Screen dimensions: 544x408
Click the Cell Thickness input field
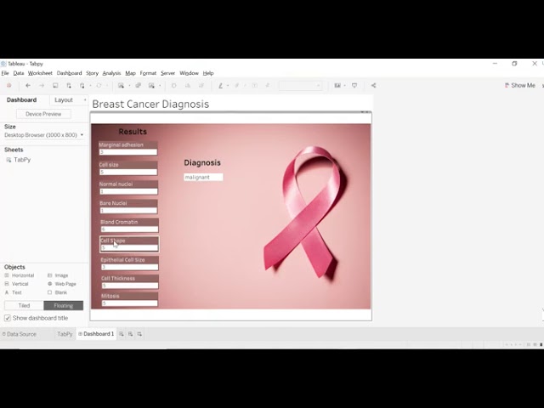(130, 286)
